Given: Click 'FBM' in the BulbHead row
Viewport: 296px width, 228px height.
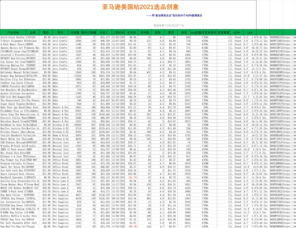Looking at the screenshot, I should [210, 125].
